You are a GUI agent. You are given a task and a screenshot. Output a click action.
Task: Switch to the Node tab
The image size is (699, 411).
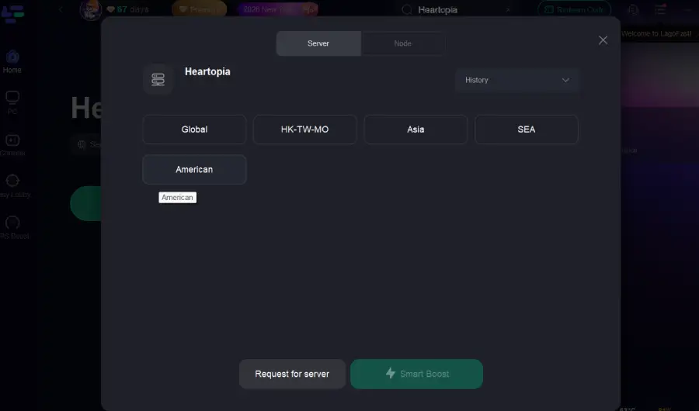pyautogui.click(x=402, y=43)
